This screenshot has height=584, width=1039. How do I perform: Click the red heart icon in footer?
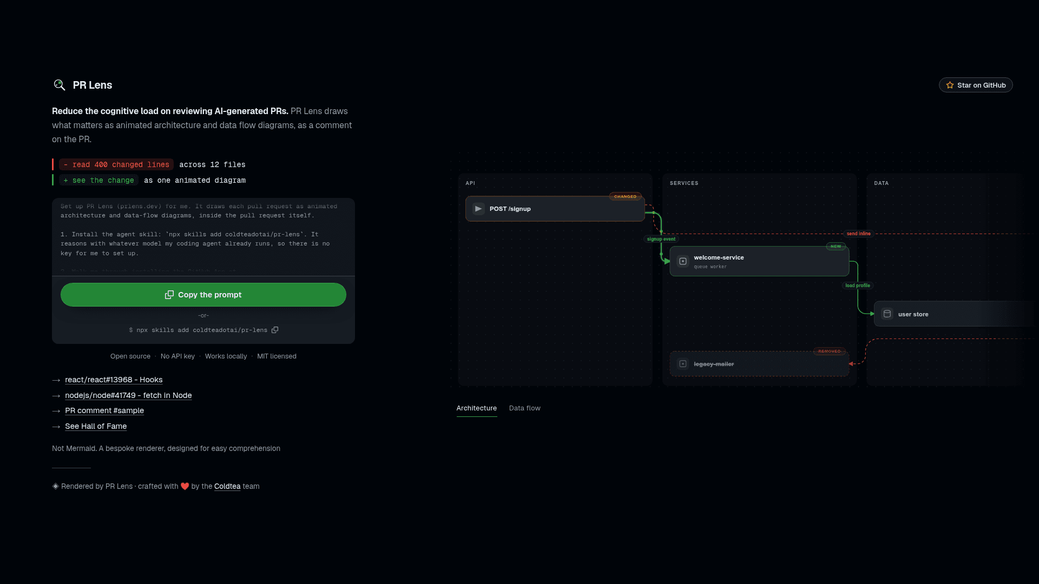(185, 486)
